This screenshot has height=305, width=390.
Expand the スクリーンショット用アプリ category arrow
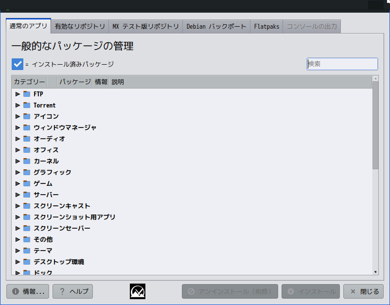tap(18, 217)
